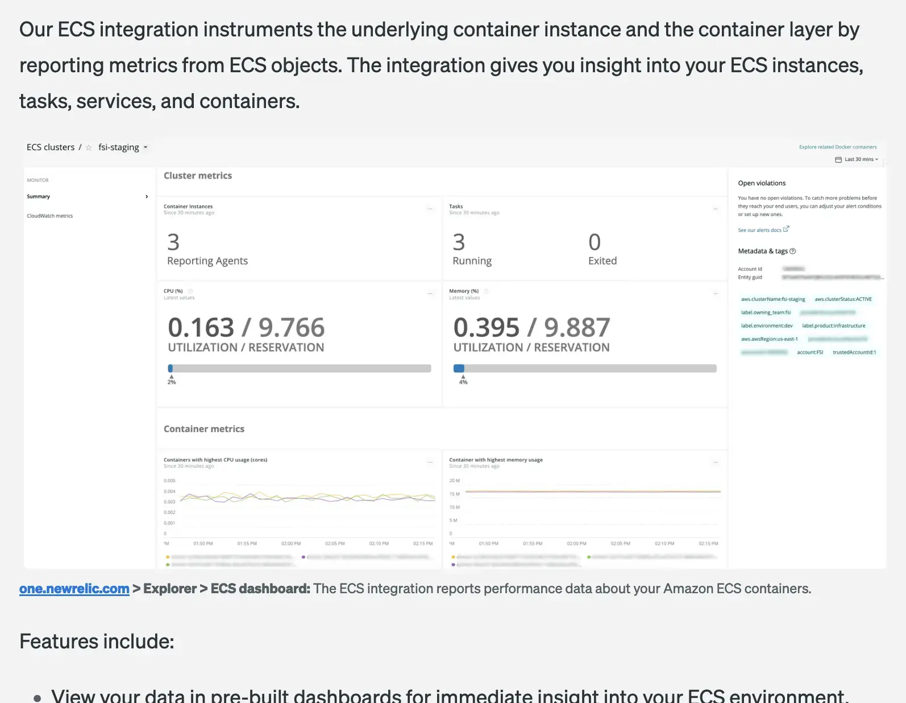Open the highest CPU usage chart ellipsis menu

(430, 462)
